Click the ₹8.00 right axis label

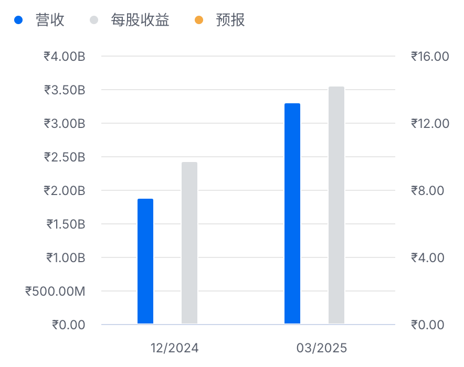[x=427, y=190]
